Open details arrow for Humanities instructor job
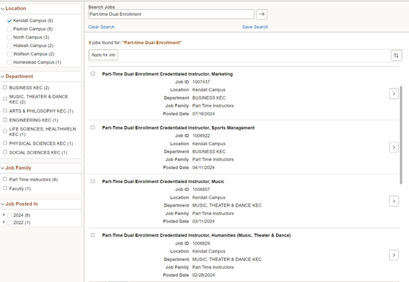Image resolution: width=409 pixels, height=282 pixels. pos(394,255)
